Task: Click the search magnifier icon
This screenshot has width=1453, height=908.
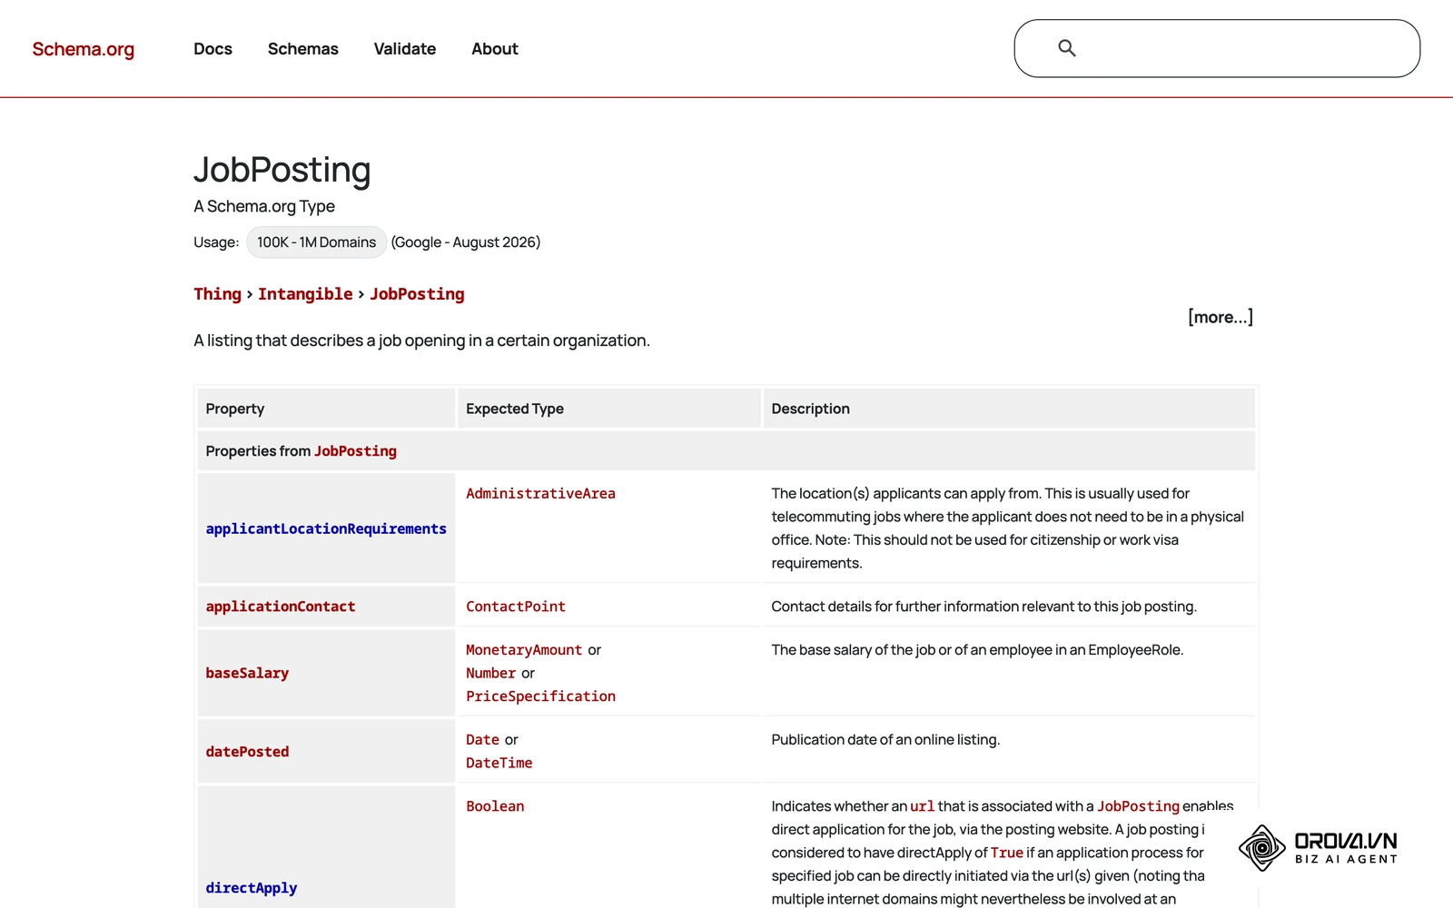Action: (x=1067, y=48)
